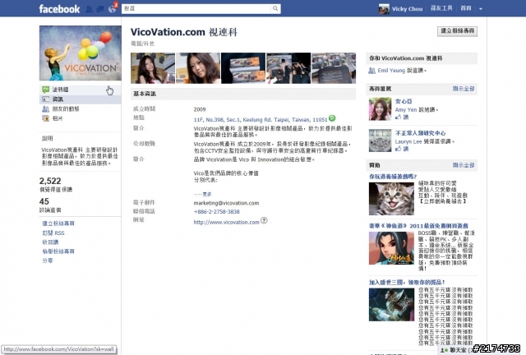Click the friend activity people icon

[46, 108]
